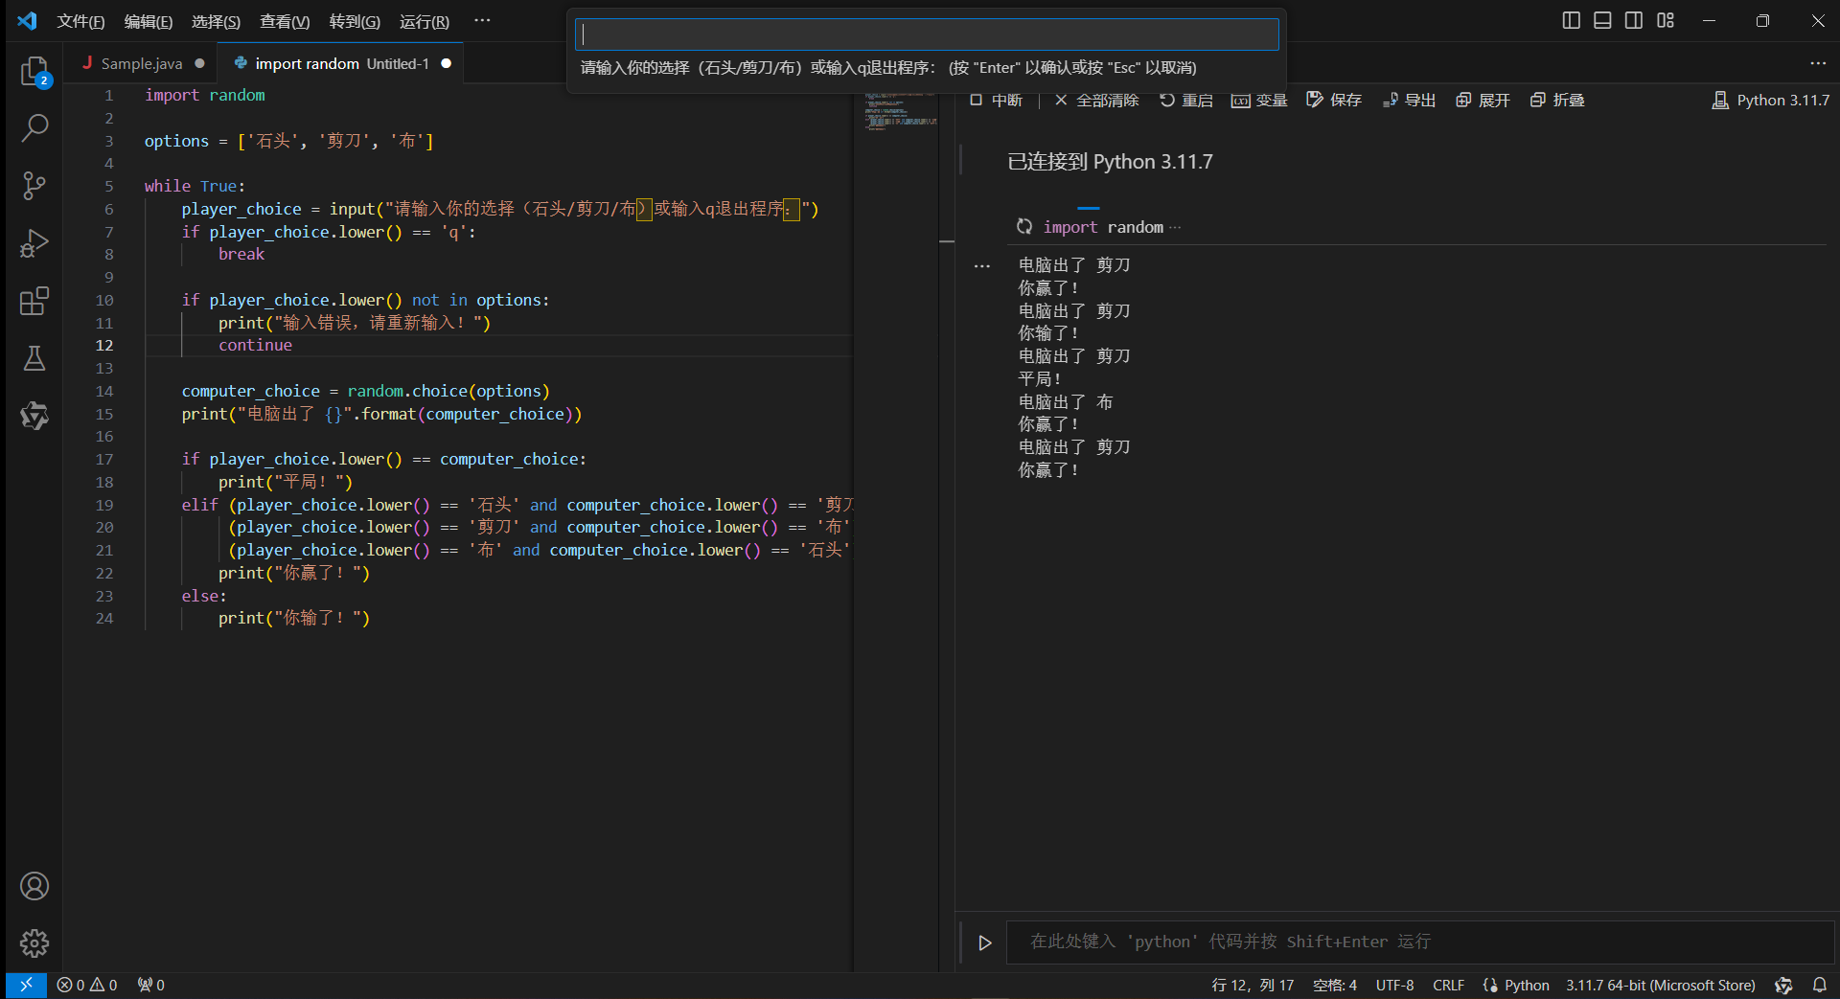Open the 编辑(E) menu
This screenshot has height=999, width=1840.
(149, 21)
